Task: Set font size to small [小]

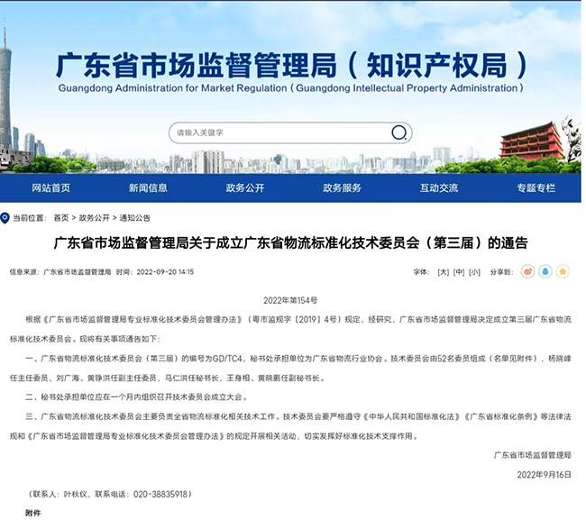Action: click(x=474, y=271)
